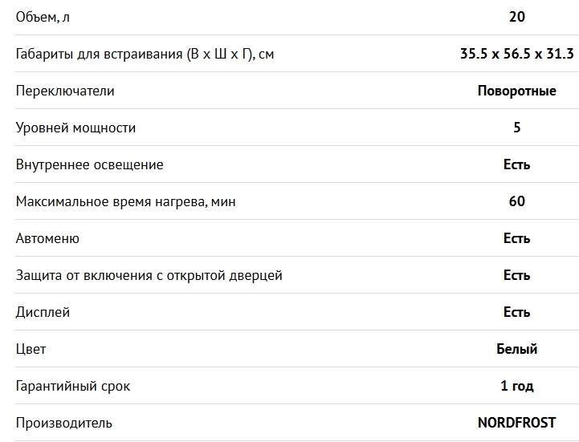
Task: Click the NORDFROST manufacturer value
Action: click(x=516, y=423)
